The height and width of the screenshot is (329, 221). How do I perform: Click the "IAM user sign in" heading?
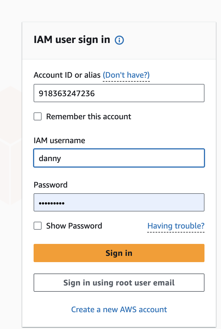pyautogui.click(x=72, y=40)
